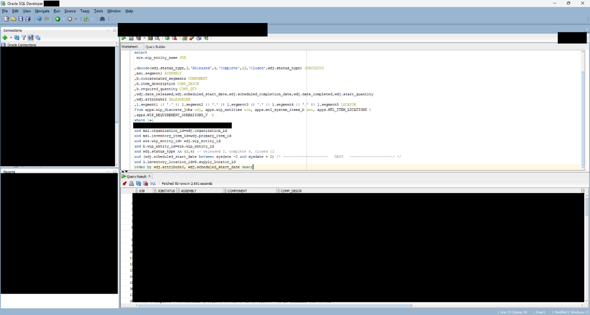Click the JOB column header
The width and height of the screenshot is (590, 315).
(143, 191)
